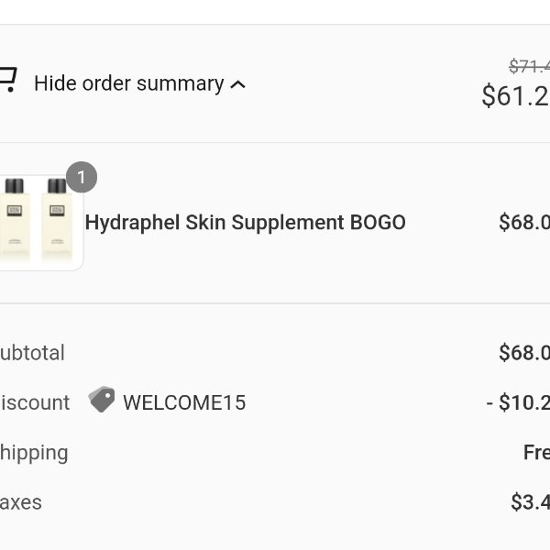Click the Free shipping value
The height and width of the screenshot is (550, 550).
click(x=536, y=452)
